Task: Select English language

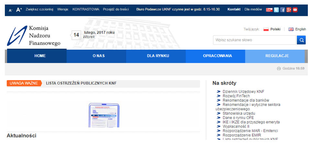Action: [301, 29]
